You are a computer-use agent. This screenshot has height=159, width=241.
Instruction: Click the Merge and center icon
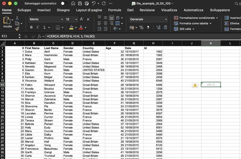[x=118, y=23]
